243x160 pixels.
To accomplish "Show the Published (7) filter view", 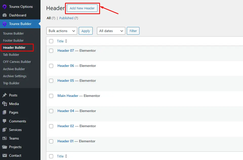I will pos(69,18).
